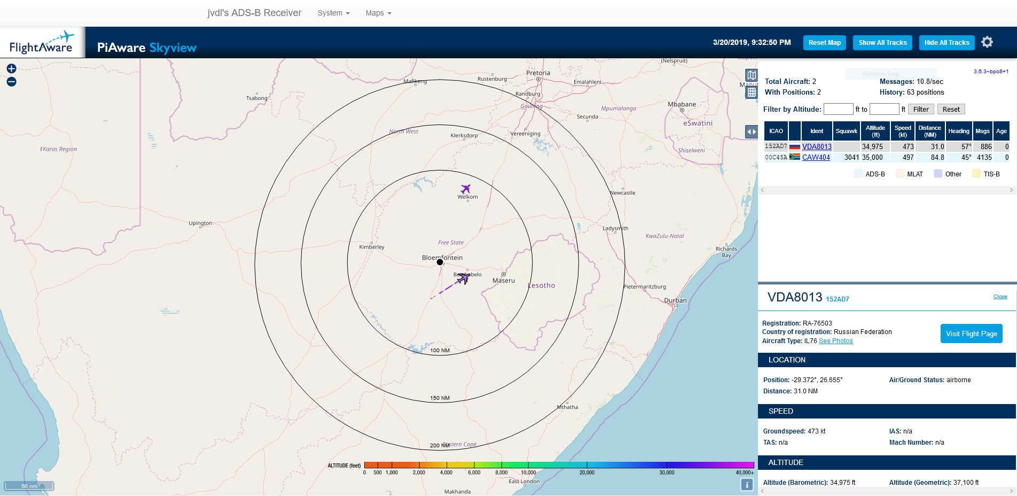Click the 50 nm map scale bar

click(29, 486)
